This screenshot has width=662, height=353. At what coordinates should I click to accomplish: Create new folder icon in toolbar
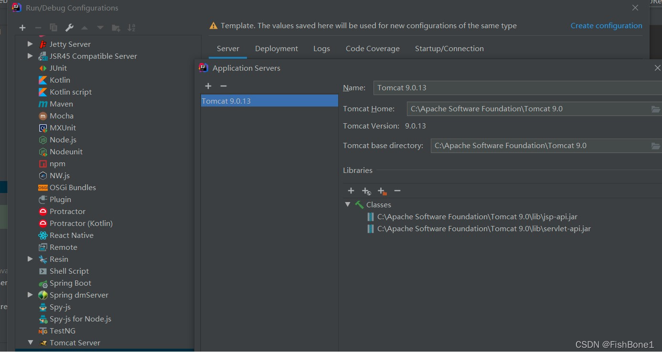116,28
